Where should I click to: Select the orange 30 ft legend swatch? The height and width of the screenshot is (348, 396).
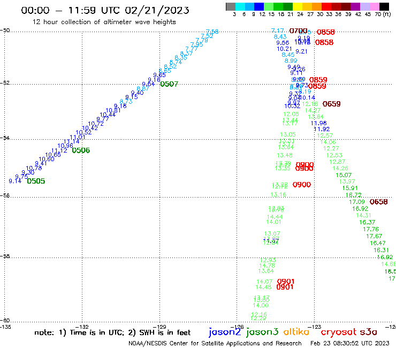(317, 6)
